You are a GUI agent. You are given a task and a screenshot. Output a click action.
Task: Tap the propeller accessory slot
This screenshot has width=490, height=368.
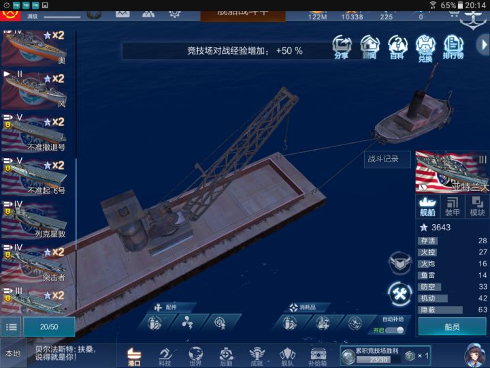pos(188,322)
